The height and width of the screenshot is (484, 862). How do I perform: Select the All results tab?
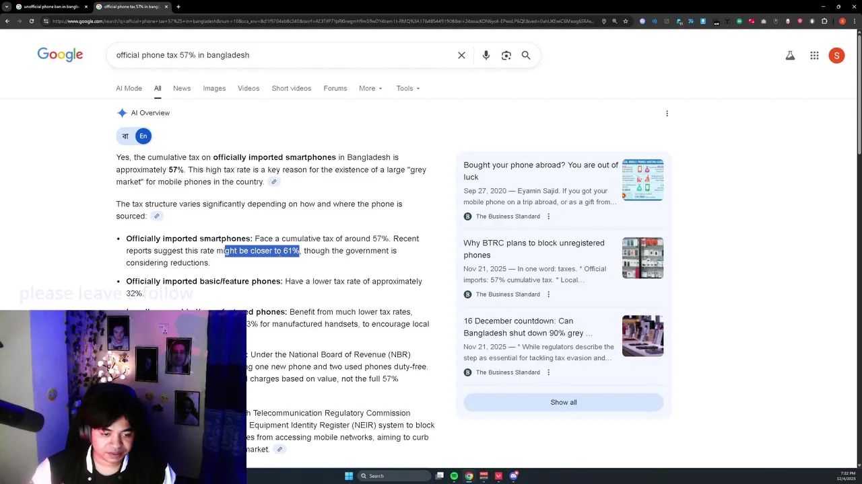tap(158, 88)
